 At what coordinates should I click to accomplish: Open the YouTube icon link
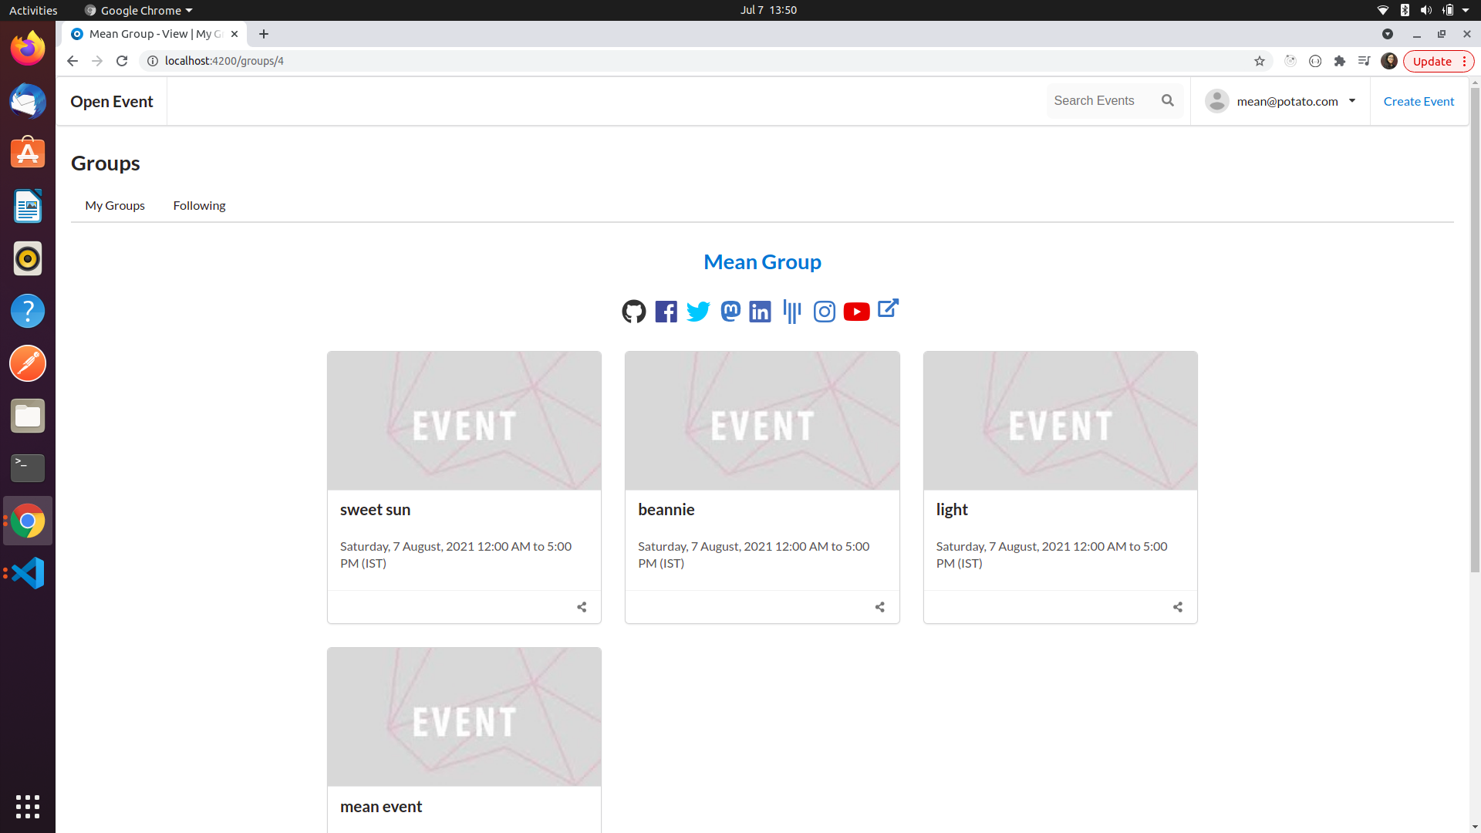click(856, 312)
